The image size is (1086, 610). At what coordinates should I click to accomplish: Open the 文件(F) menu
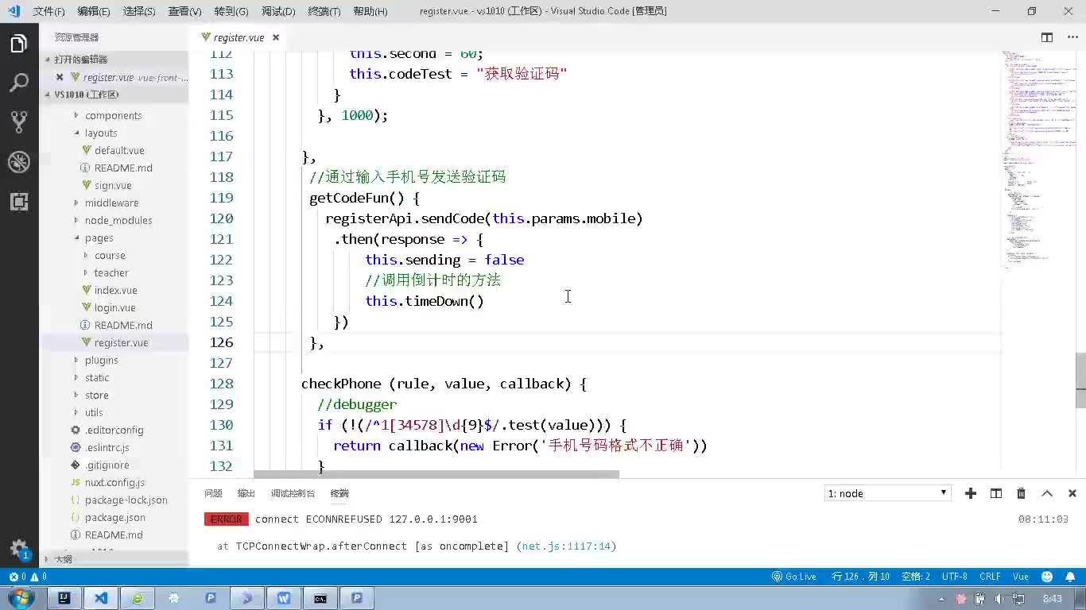48,11
